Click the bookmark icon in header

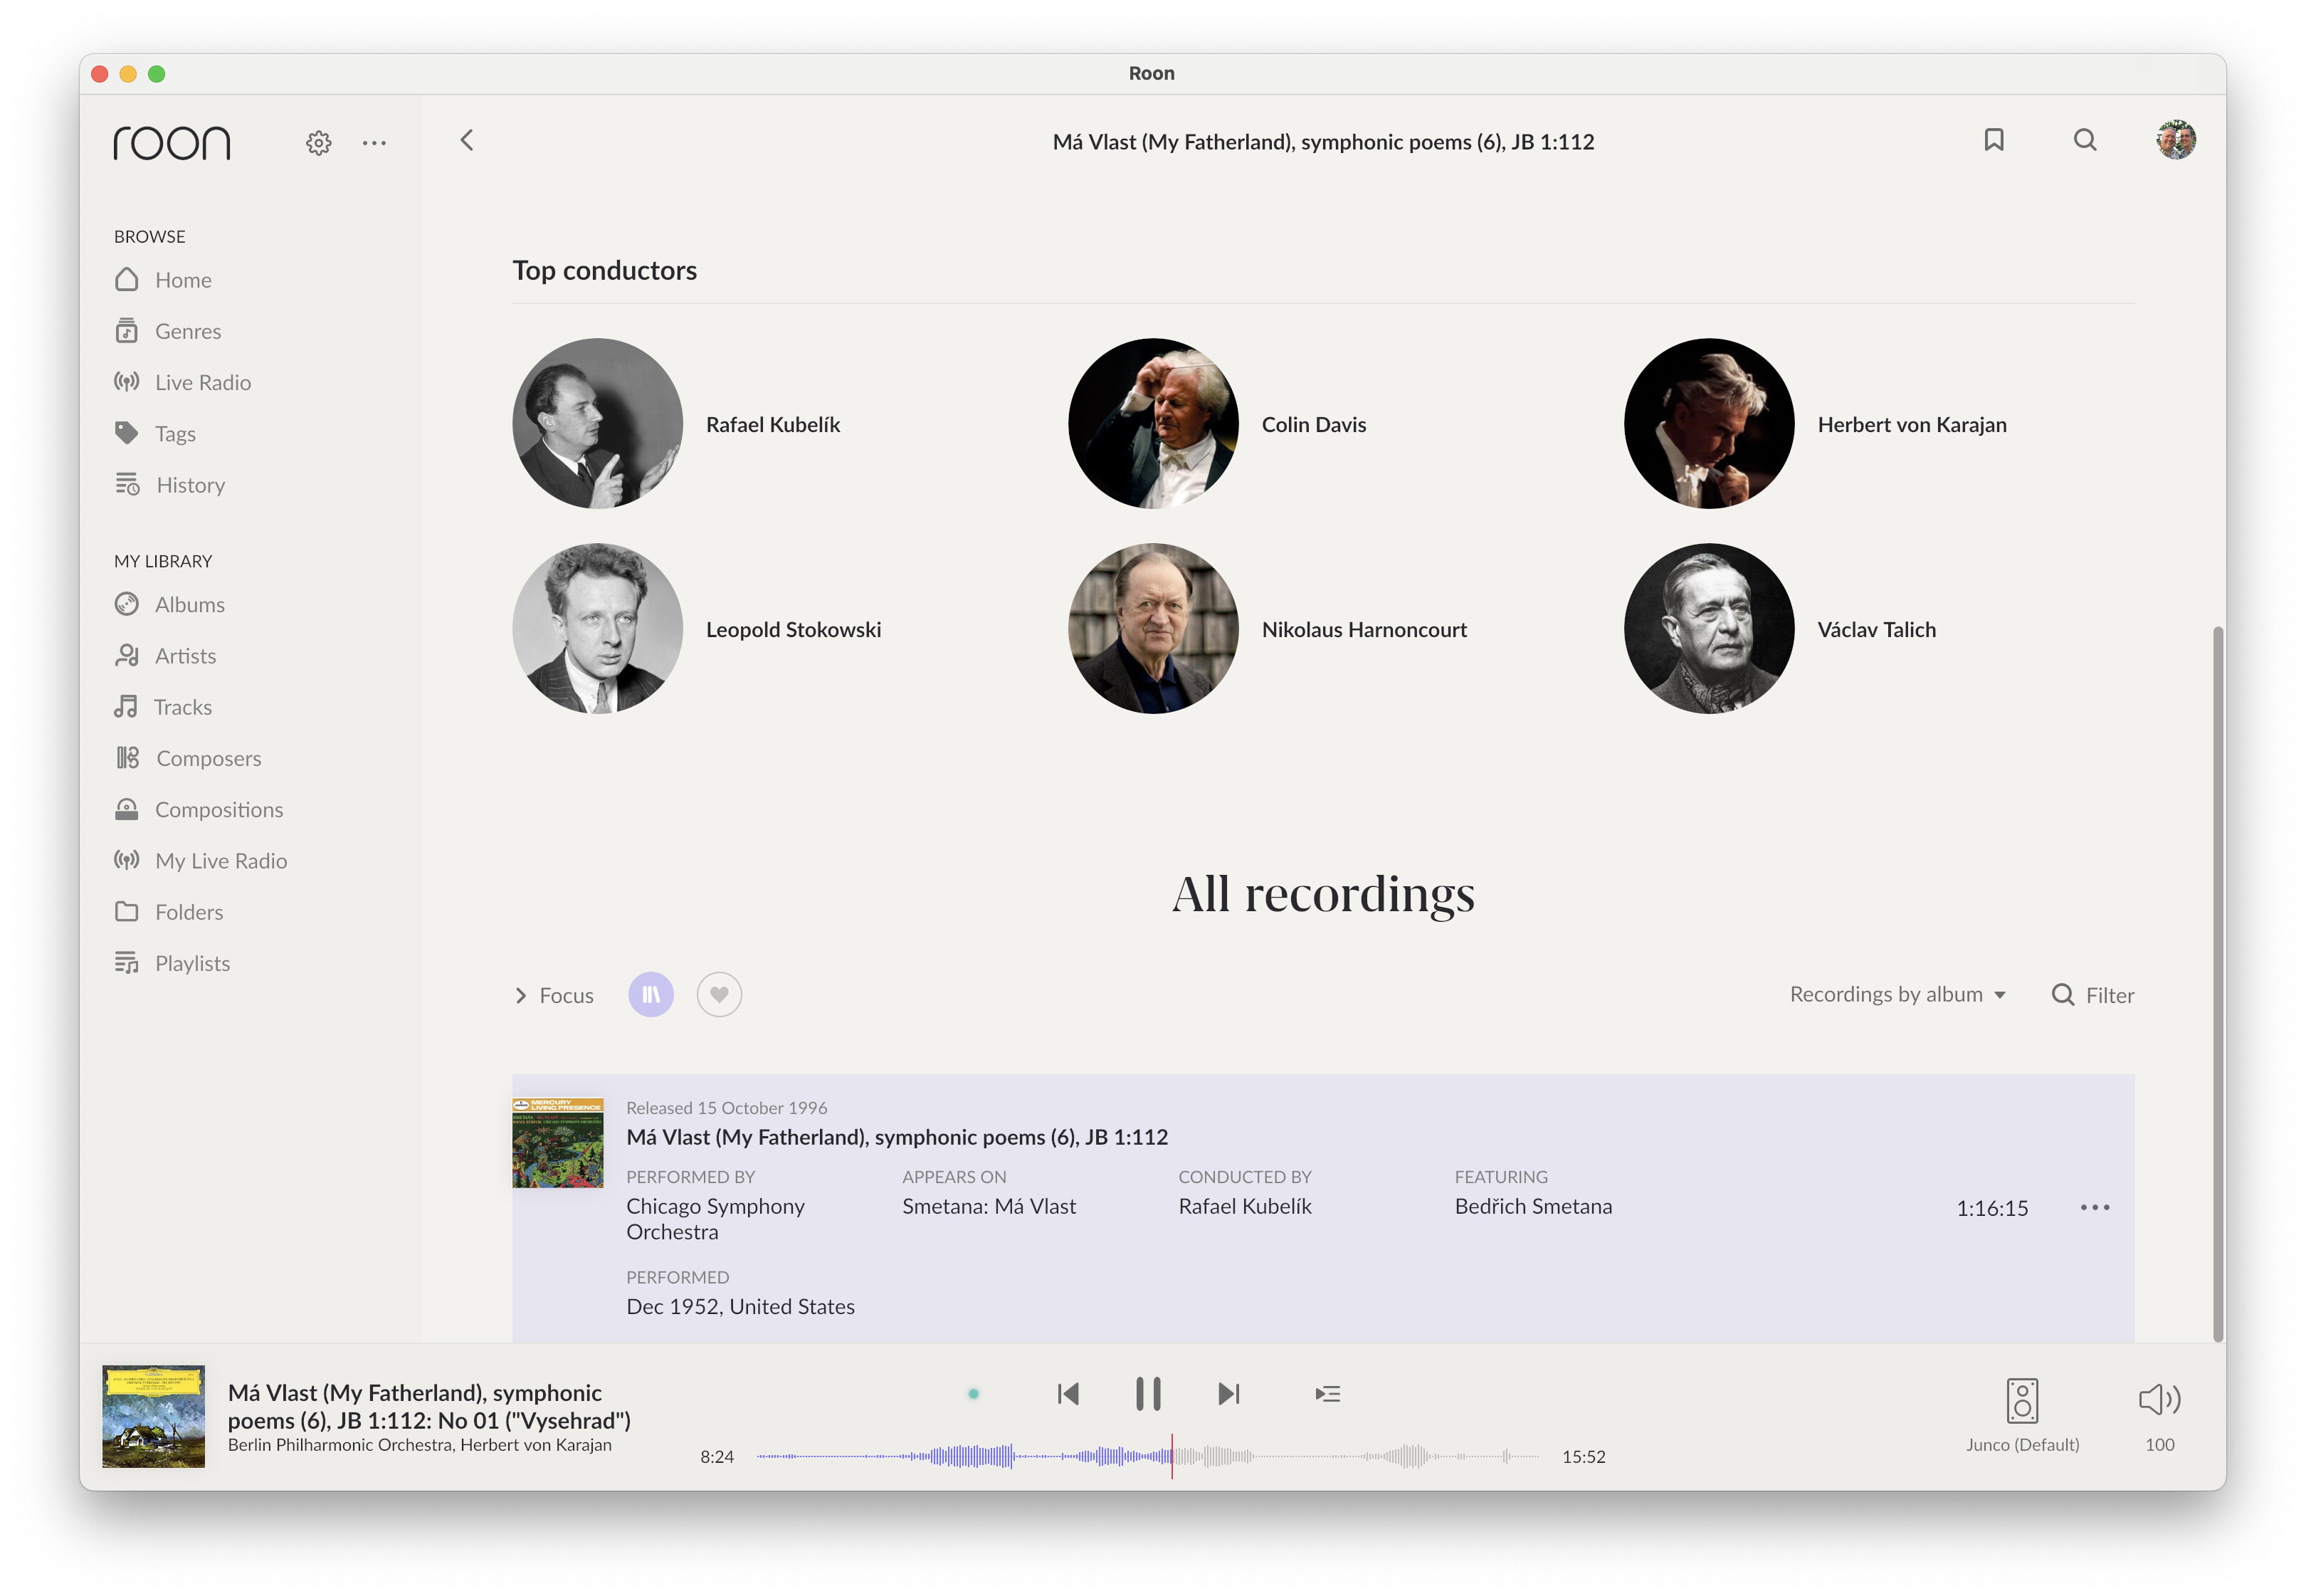[x=1993, y=140]
